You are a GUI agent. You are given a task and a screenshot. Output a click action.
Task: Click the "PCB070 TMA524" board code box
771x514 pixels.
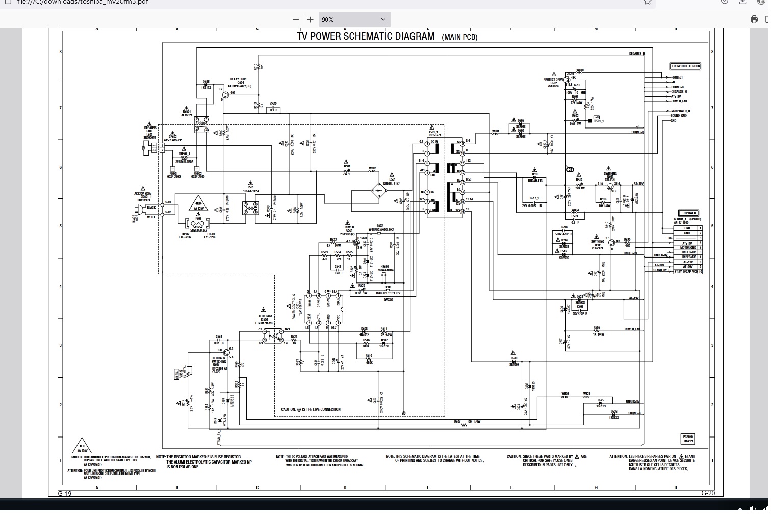tap(688, 439)
